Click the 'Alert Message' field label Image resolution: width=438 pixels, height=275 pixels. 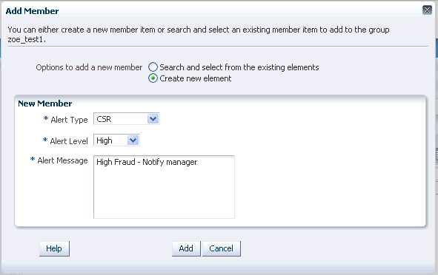[x=62, y=160]
